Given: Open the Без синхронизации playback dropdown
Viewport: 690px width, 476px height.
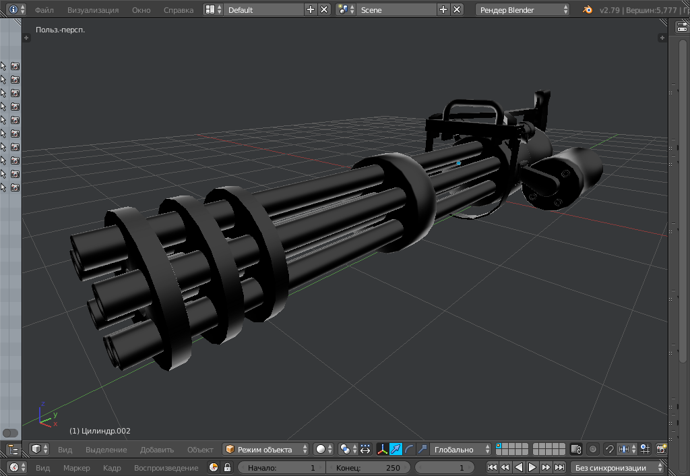Looking at the screenshot, I should tap(618, 467).
